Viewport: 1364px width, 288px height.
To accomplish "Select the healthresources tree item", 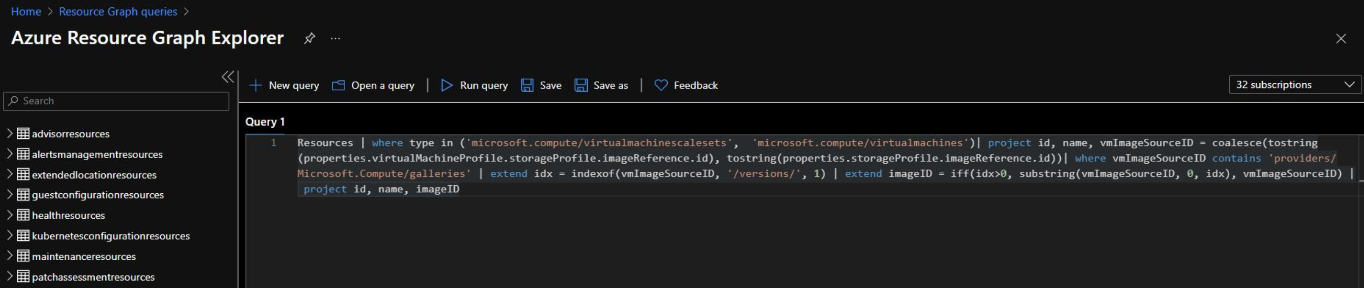I will pyautogui.click(x=68, y=215).
